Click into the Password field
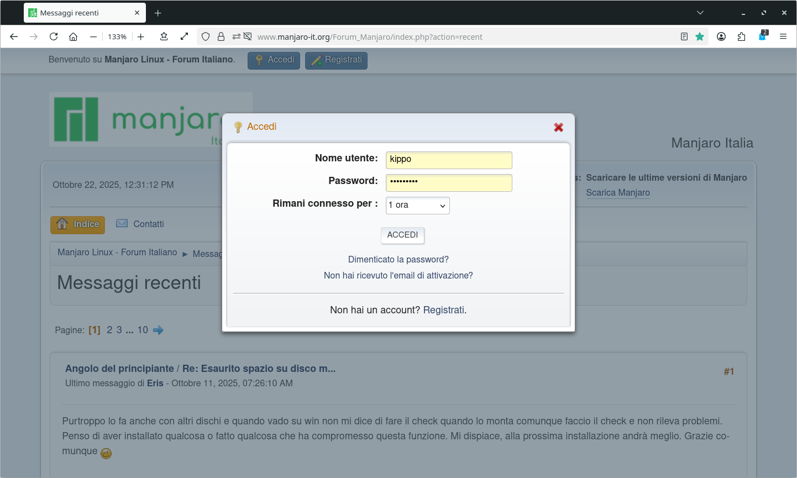The width and height of the screenshot is (797, 478). [448, 182]
